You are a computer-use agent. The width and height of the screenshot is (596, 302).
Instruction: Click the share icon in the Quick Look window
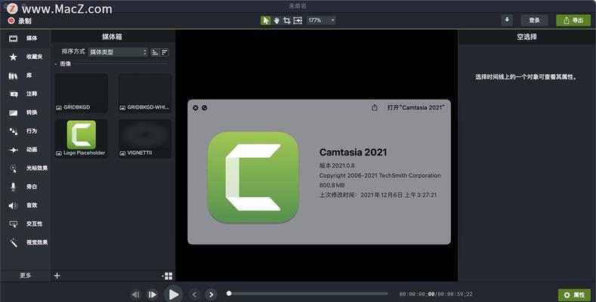(x=375, y=107)
